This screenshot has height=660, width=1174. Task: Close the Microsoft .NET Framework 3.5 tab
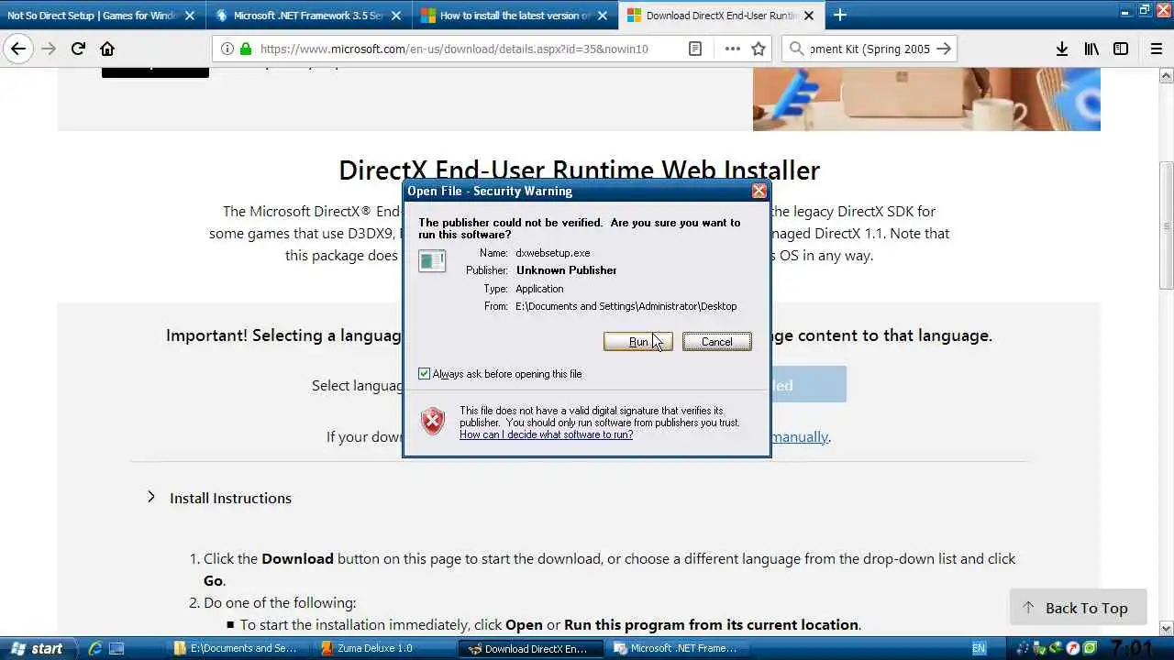click(x=396, y=16)
